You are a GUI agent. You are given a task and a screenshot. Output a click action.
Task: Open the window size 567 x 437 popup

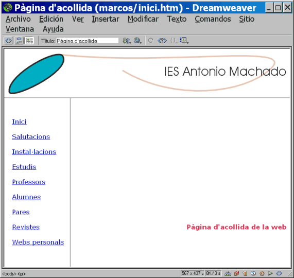click(193, 273)
